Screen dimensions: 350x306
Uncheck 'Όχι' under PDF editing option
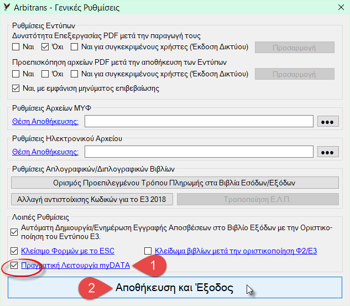coord(45,47)
